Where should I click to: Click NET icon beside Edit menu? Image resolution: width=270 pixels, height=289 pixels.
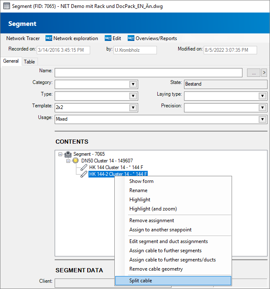[x=108, y=38]
